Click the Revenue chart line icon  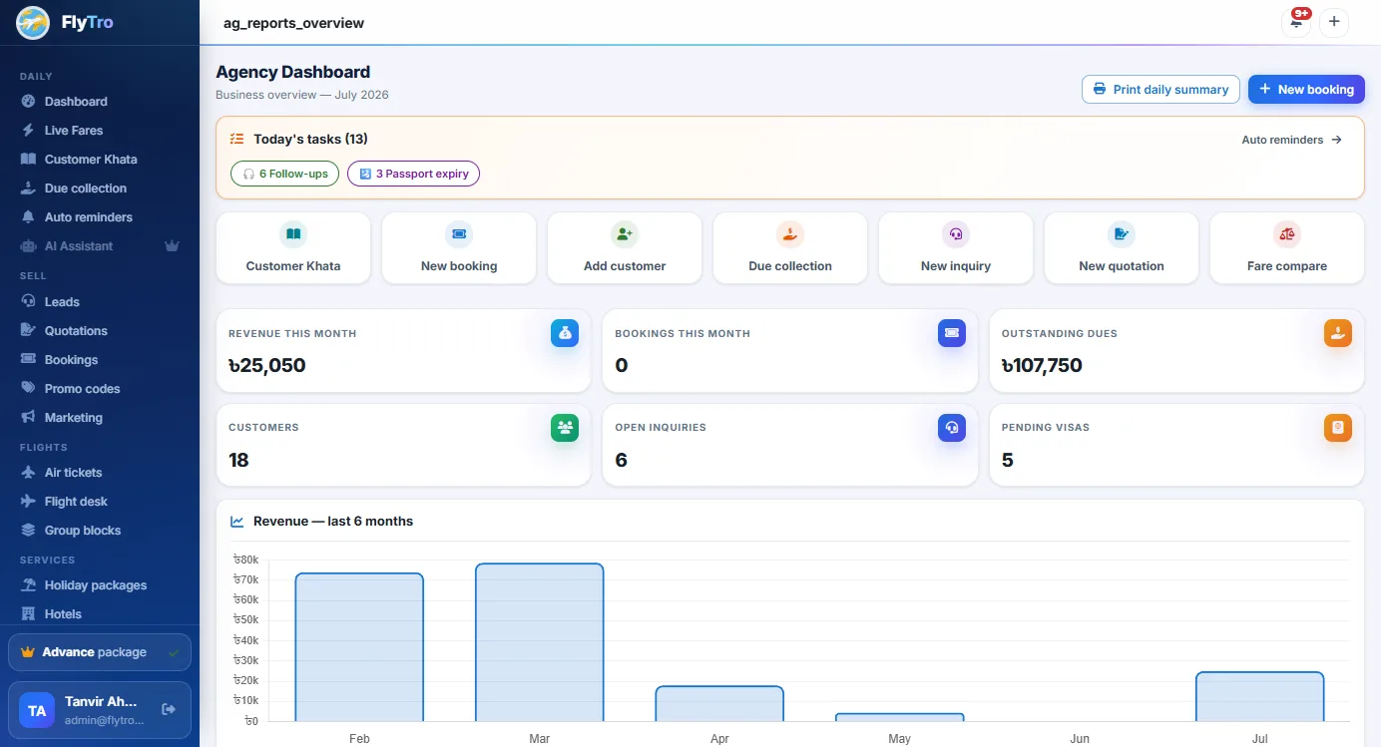(x=237, y=522)
